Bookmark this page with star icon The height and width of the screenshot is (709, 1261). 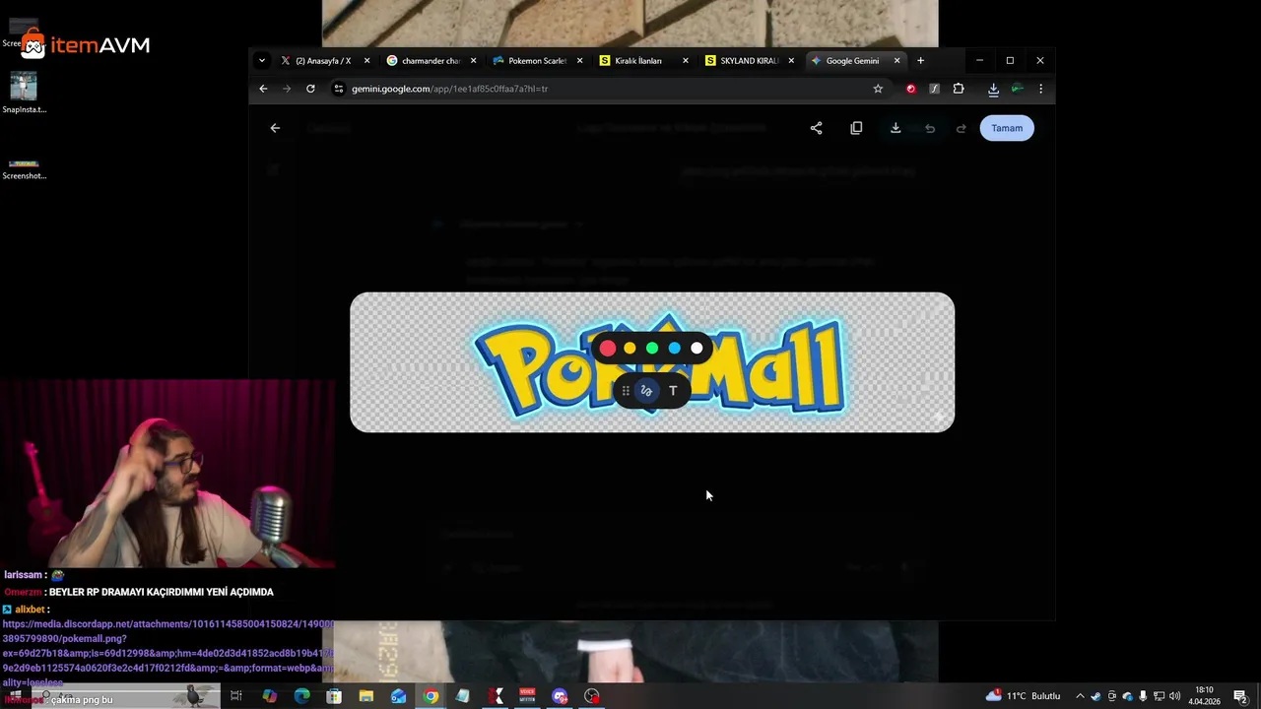coord(878,89)
